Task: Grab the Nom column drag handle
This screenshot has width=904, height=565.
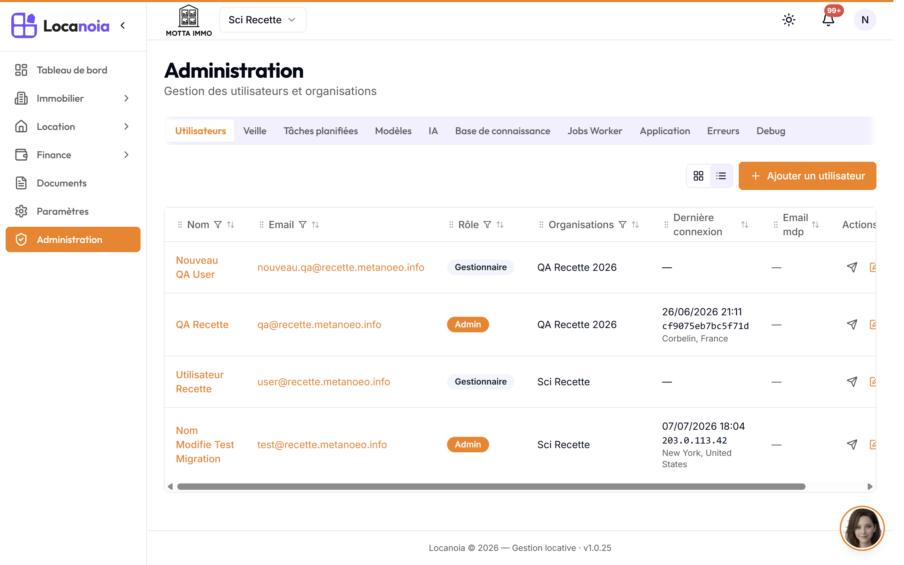Action: tap(180, 225)
